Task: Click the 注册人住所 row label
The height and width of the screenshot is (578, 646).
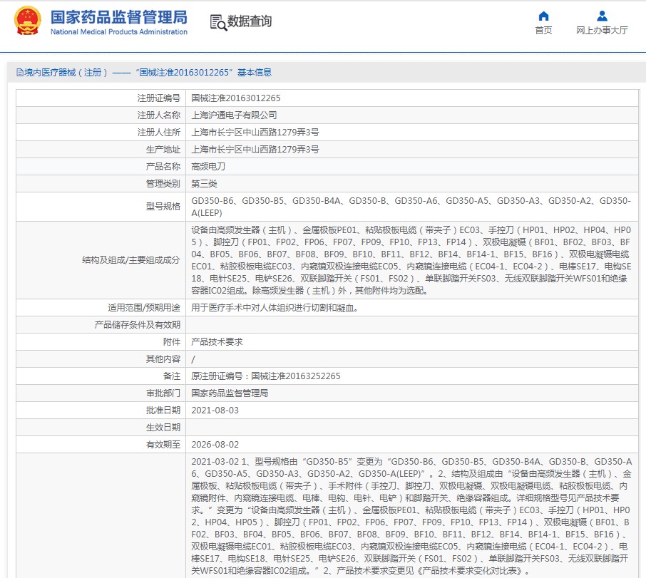Action: click(158, 133)
